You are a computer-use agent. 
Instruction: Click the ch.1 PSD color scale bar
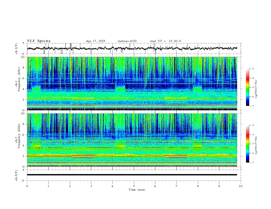coord(248,87)
